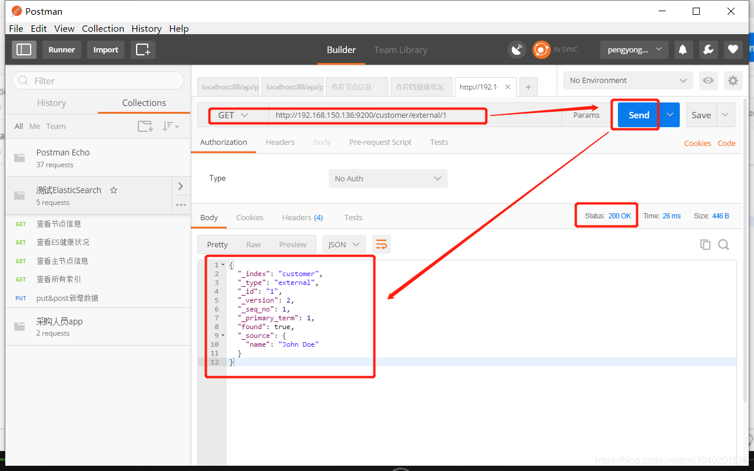
Task: Open the Cookies link
Action: [697, 143]
